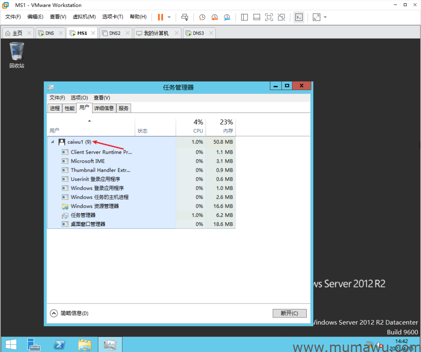Select the Microsoft IME process row

[141, 161]
